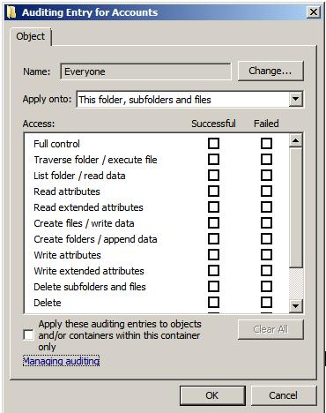Confirm with the OK button
The height and width of the screenshot is (413, 326).
(x=212, y=395)
